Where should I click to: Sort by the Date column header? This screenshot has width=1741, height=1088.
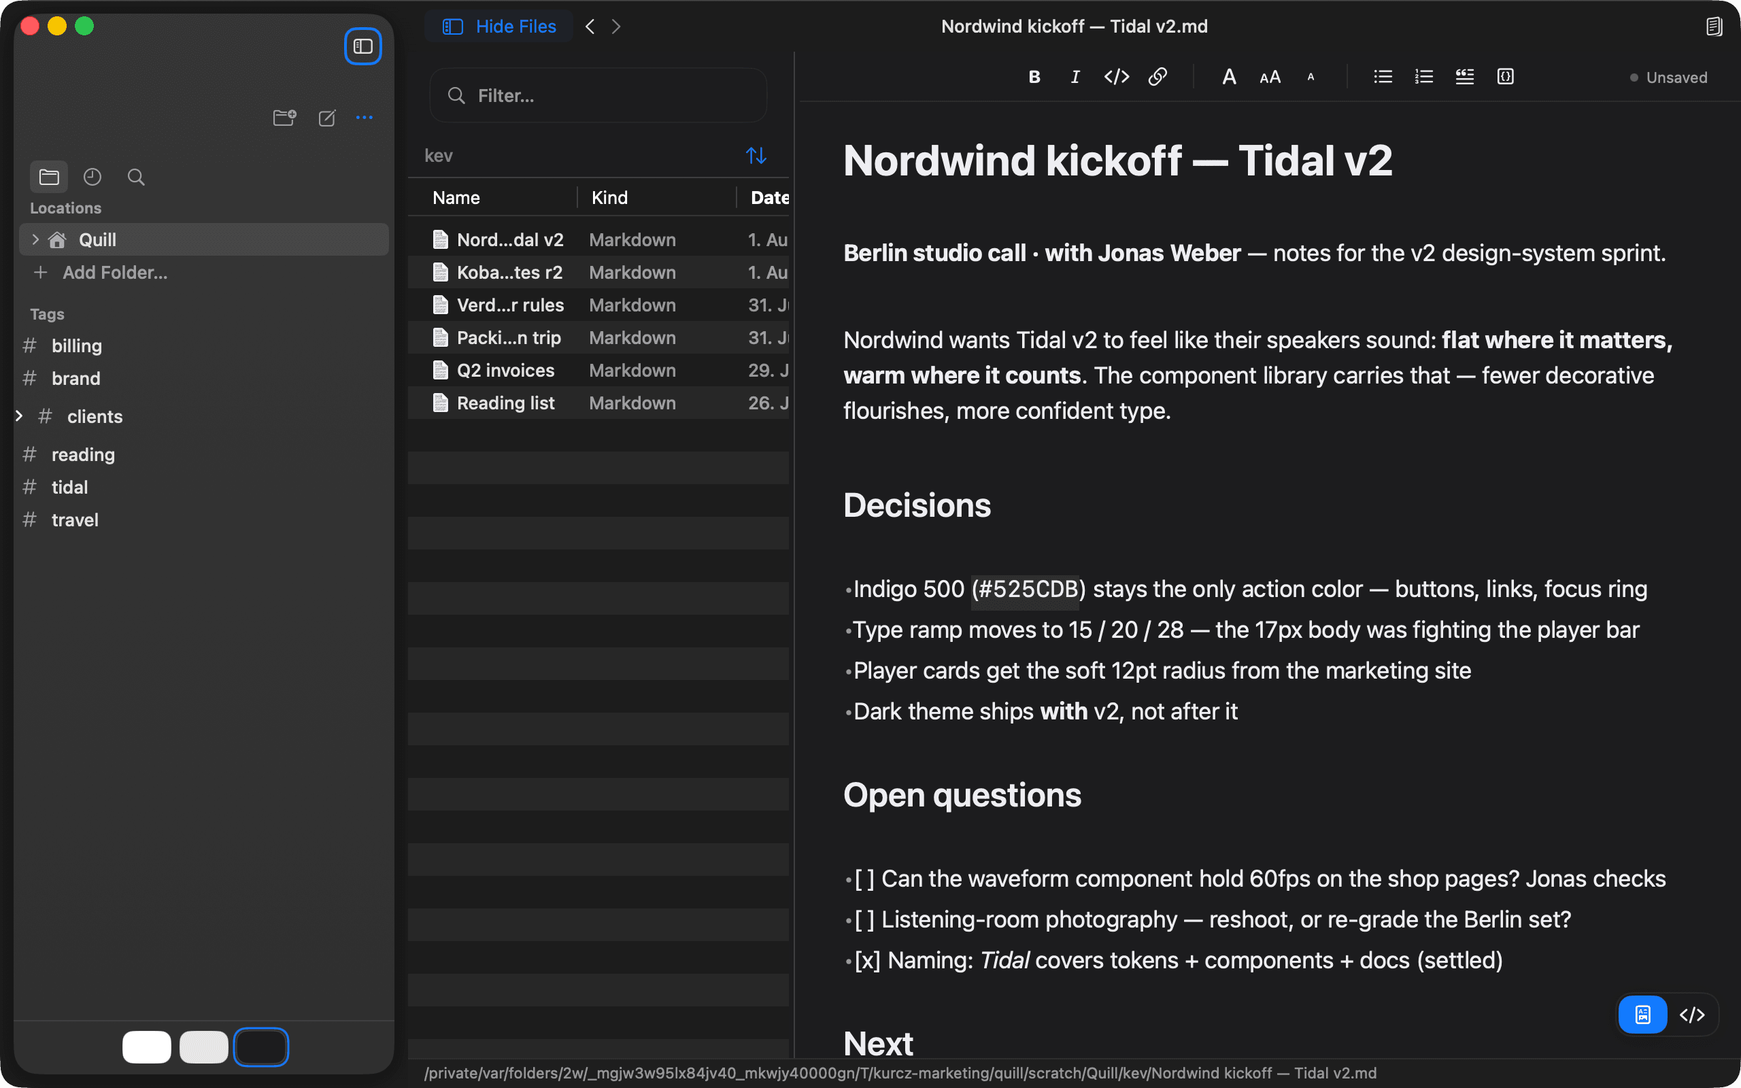tap(769, 198)
